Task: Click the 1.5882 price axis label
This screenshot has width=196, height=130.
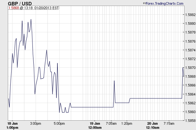Action: click(x=190, y=15)
